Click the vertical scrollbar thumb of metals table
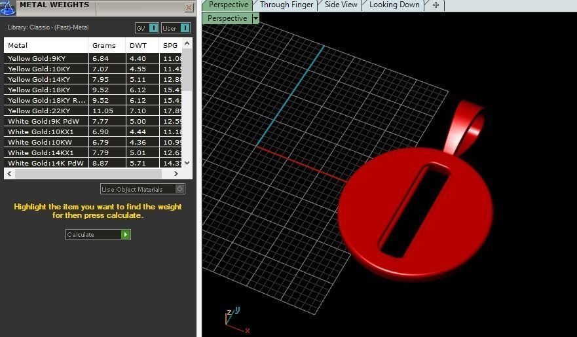Screen dimensions: 577x337 [187, 70]
